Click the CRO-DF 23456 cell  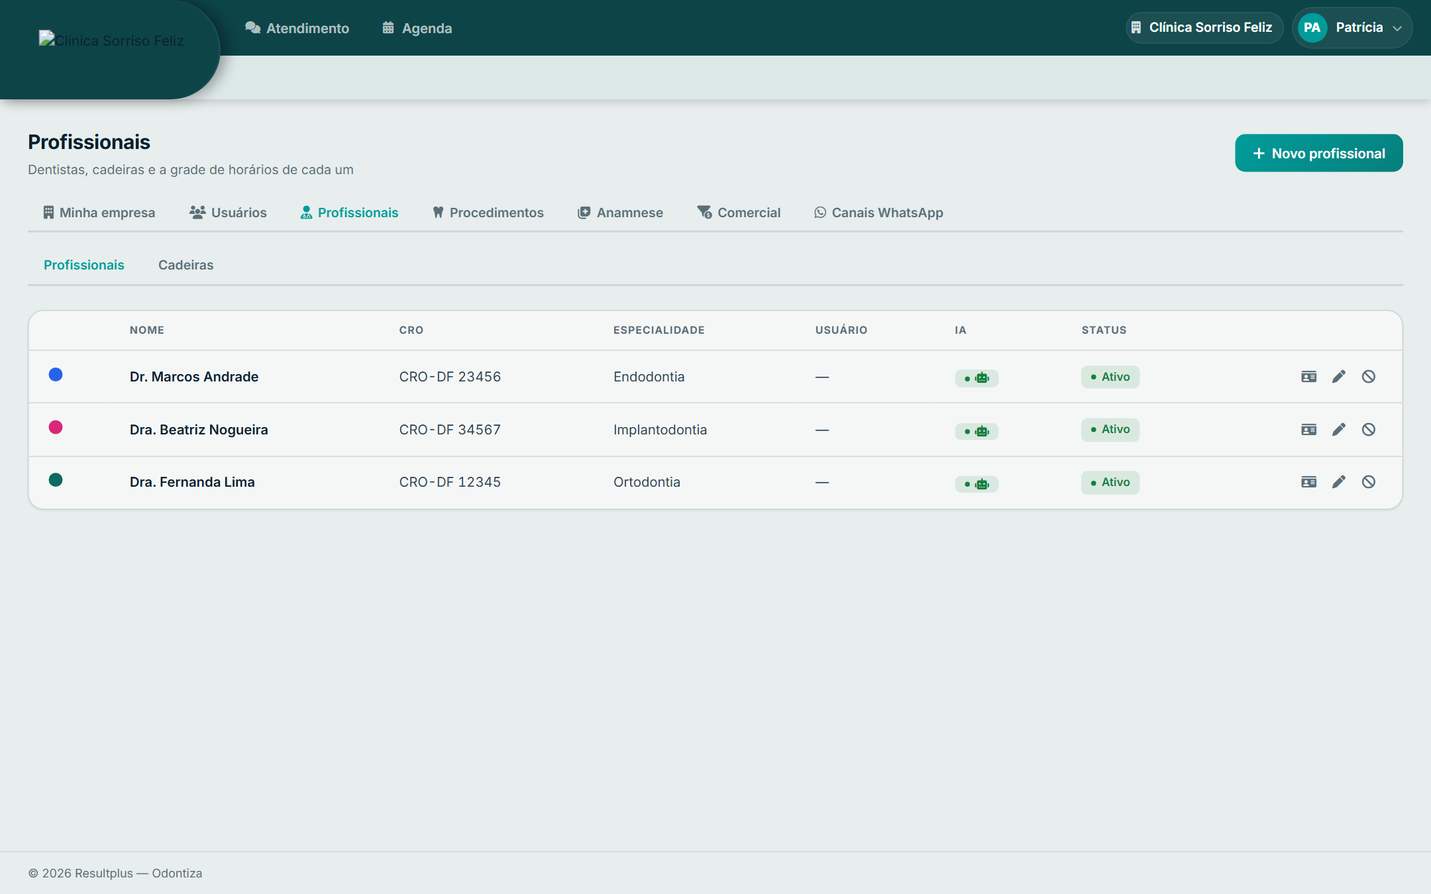pyautogui.click(x=450, y=377)
